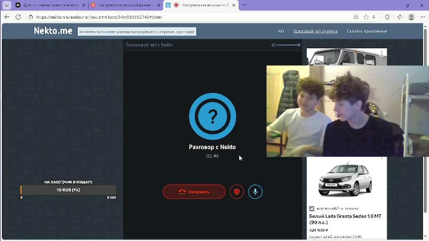This screenshot has width=429, height=241.
Task: Open a new browser tab
Action: pos(244,5)
